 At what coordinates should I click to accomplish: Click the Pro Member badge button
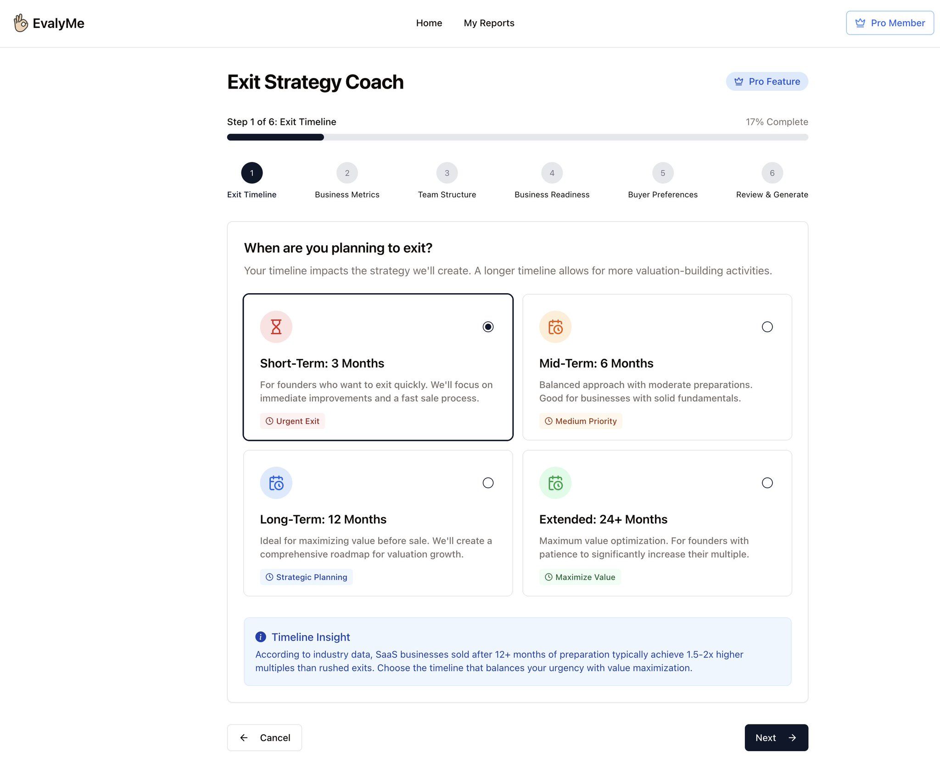point(890,23)
